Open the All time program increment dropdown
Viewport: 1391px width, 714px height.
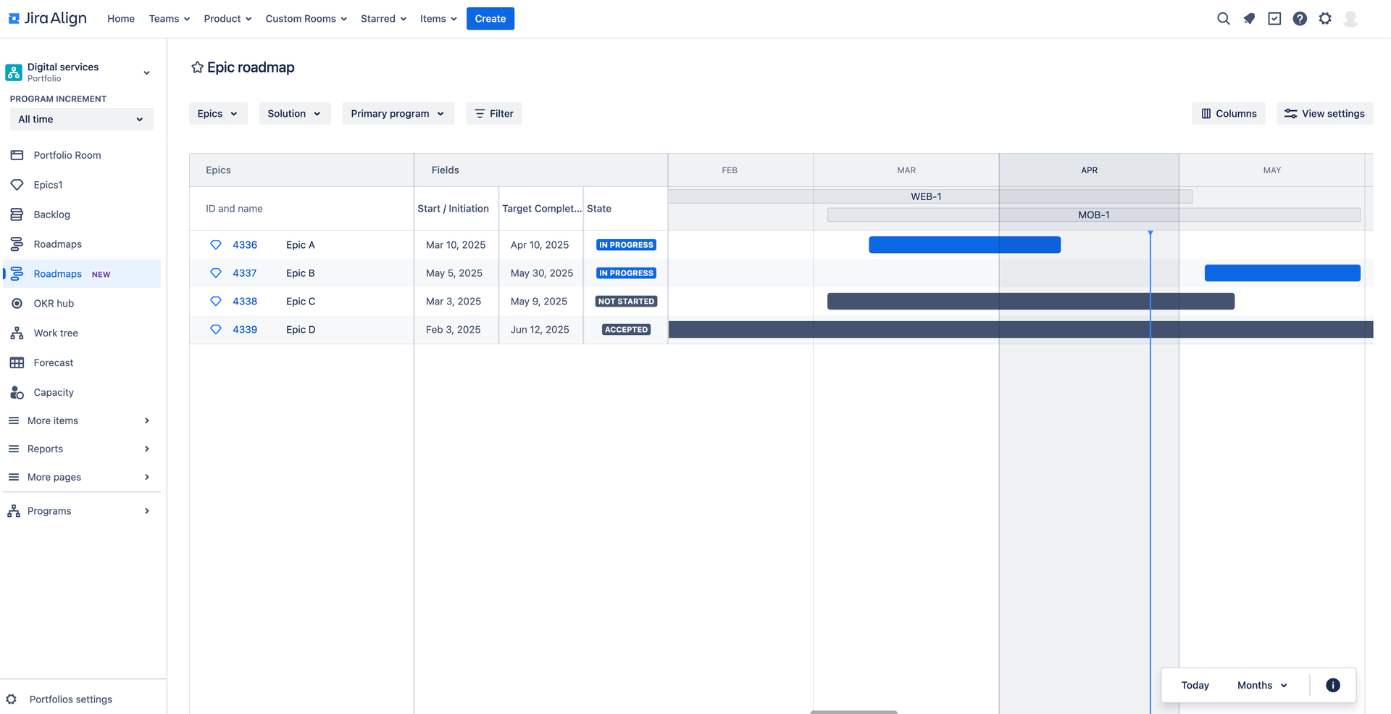(81, 120)
